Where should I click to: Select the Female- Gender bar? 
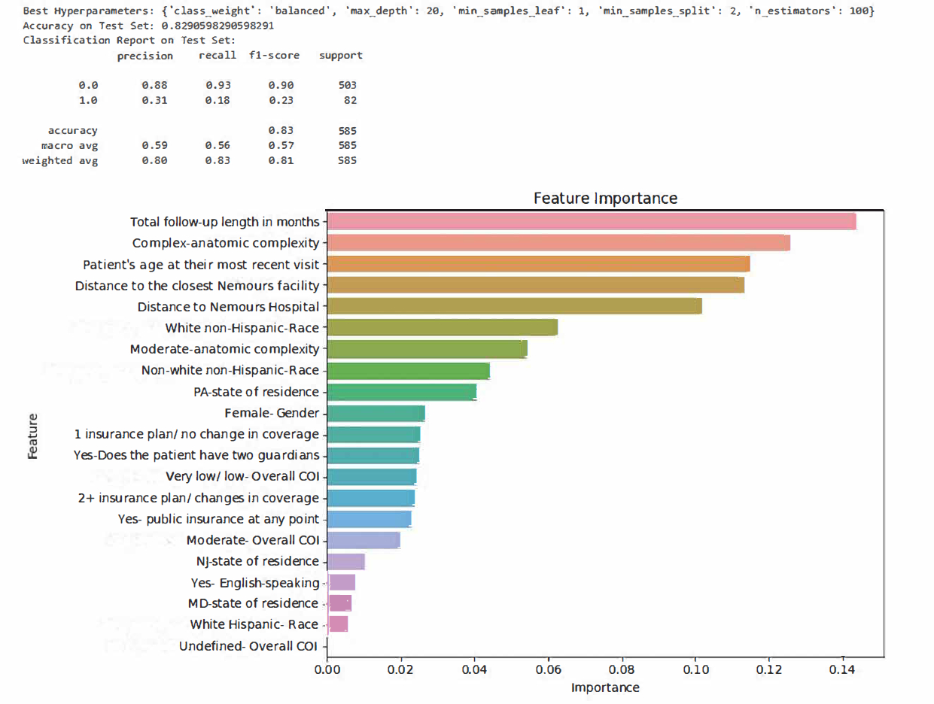click(376, 413)
